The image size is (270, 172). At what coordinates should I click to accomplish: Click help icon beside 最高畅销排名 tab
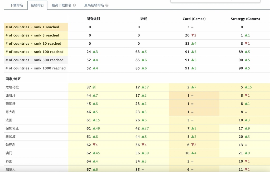point(107,5)
